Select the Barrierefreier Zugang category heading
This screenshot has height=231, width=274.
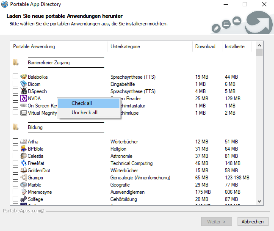tap(49, 63)
